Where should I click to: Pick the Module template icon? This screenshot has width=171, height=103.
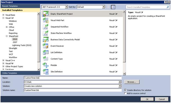tap(45, 65)
